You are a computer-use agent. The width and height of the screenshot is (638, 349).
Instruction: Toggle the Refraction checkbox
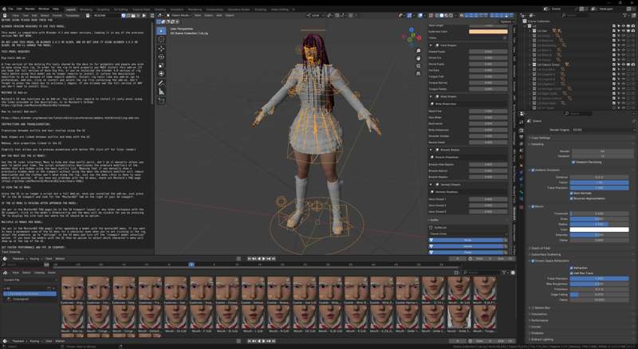pos(572,268)
